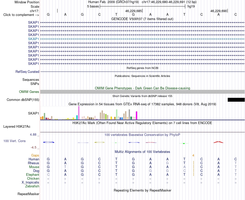The image size is (245, 200).
Task: Select the Common dbSNP(155) track label
Action: [x=23, y=100]
